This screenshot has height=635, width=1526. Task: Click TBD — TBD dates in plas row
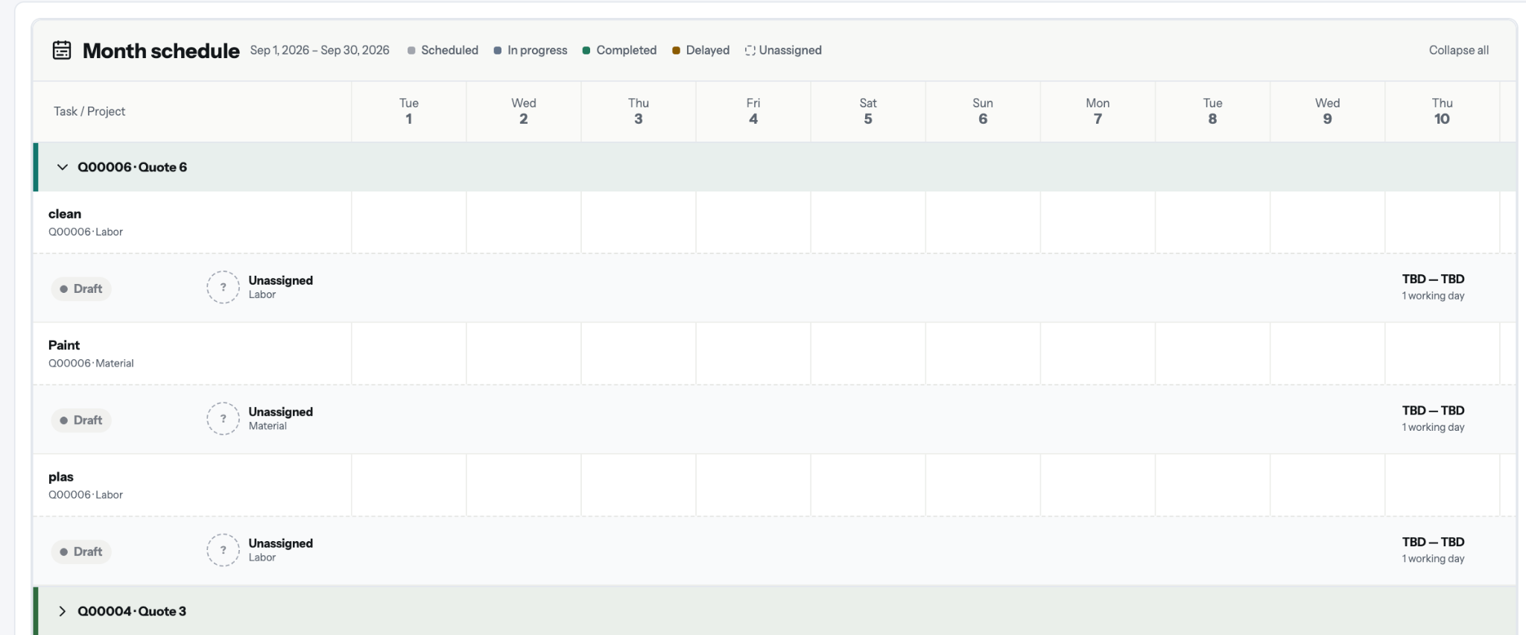click(1433, 542)
